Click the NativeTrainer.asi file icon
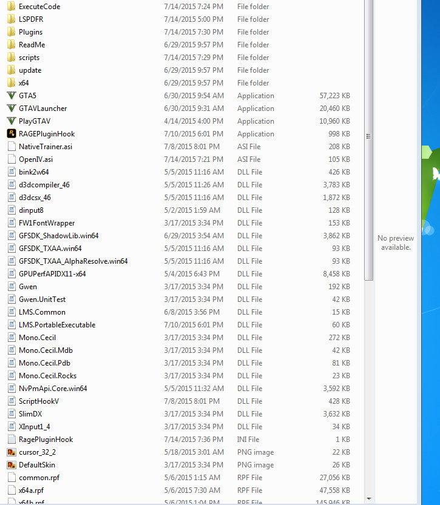The image size is (440, 505). tap(12, 147)
